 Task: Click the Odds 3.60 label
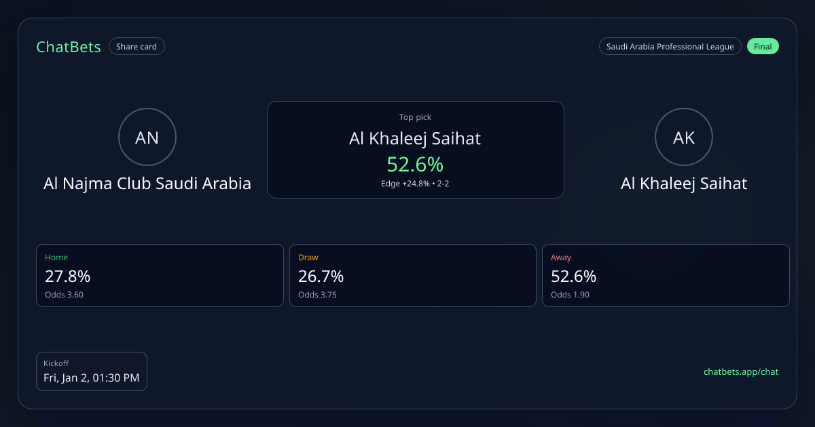tap(64, 295)
